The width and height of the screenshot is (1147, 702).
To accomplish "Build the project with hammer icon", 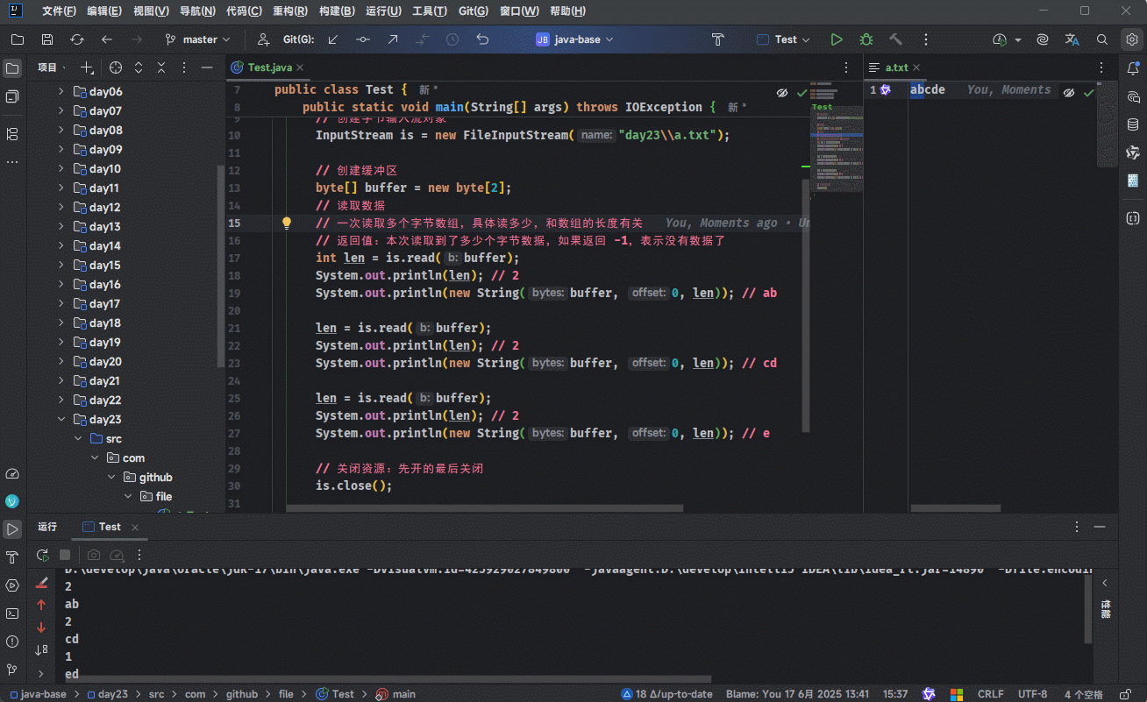I will pyautogui.click(x=895, y=39).
